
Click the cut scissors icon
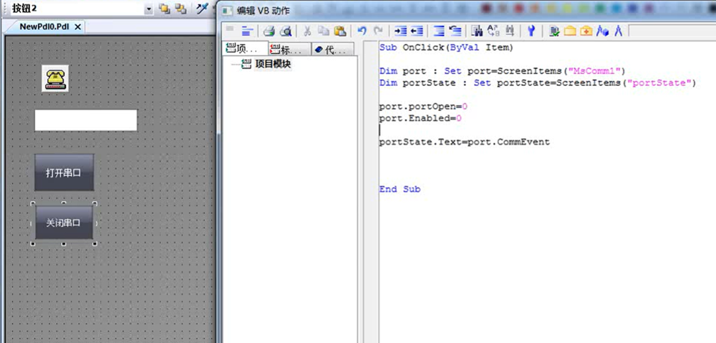coord(306,31)
